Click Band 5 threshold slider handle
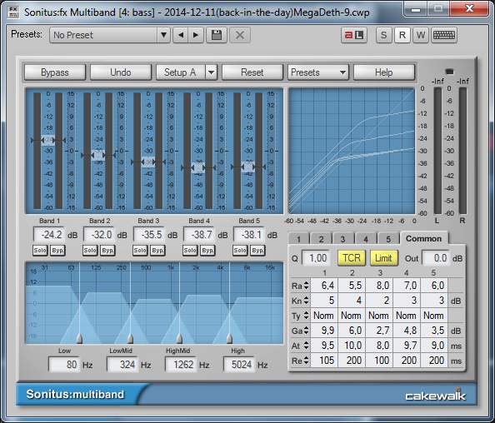495x423 pixels. click(248, 167)
